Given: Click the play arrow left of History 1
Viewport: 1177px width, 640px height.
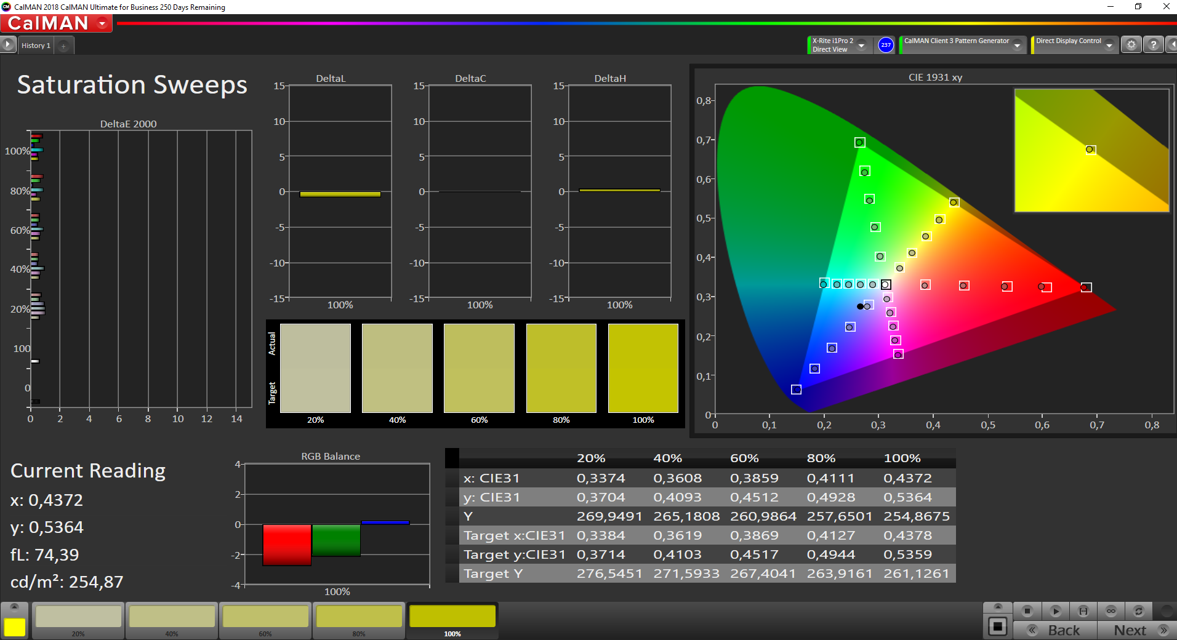Looking at the screenshot, I should (7, 45).
